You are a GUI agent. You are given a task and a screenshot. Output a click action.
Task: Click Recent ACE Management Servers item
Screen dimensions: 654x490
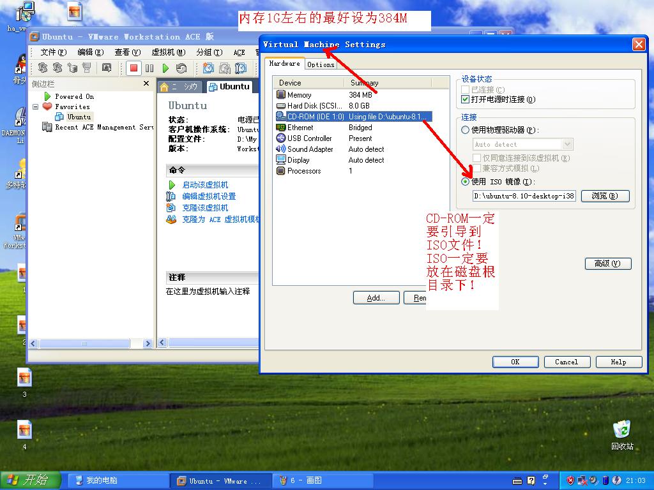click(x=98, y=127)
